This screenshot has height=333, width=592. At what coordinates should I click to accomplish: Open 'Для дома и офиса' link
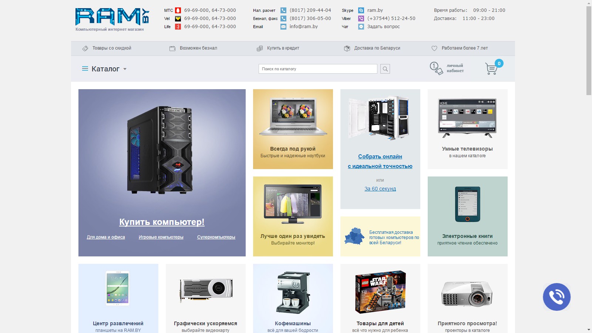point(106,237)
